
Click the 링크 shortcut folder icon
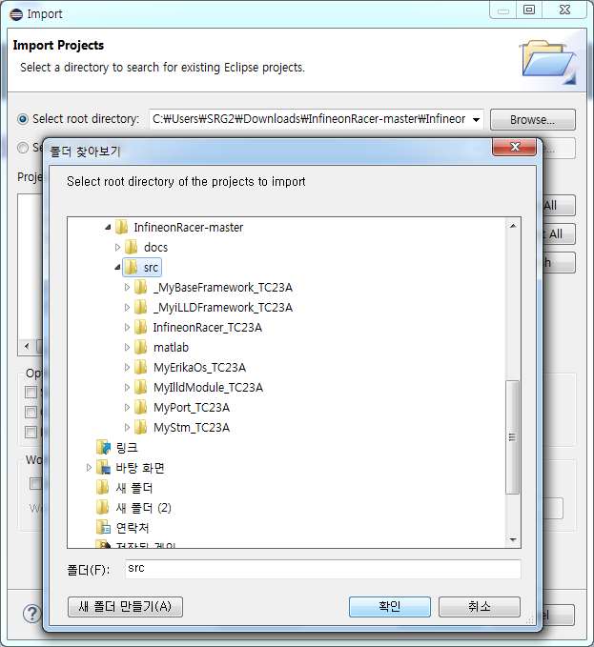(x=103, y=447)
